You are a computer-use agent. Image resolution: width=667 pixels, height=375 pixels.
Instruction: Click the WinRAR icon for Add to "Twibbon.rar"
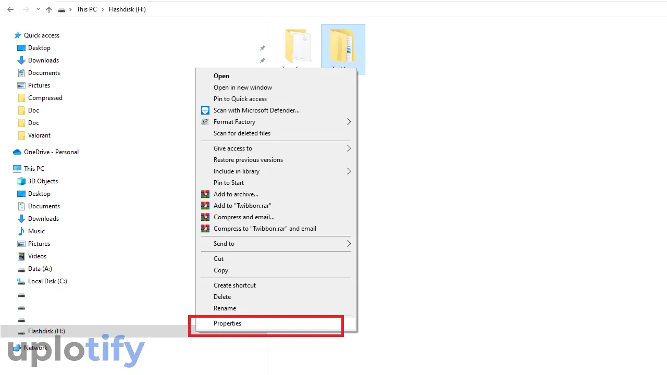(x=205, y=206)
